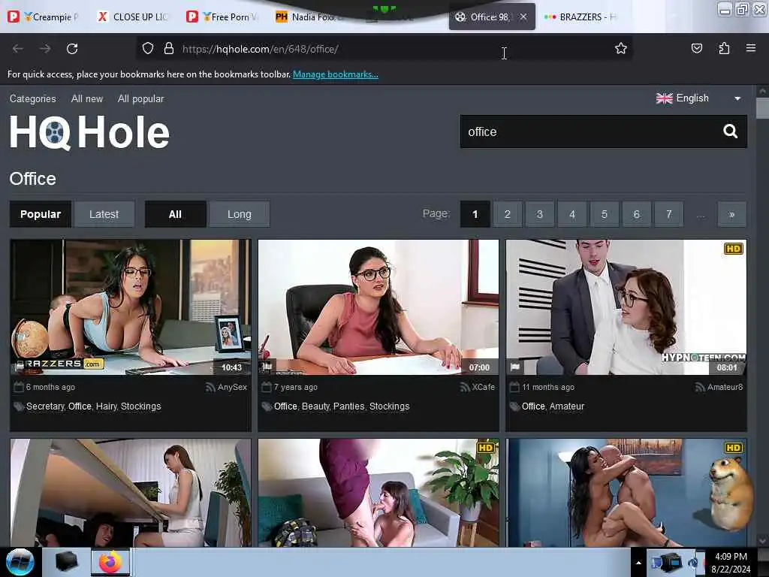Click the HQ Hole site logo
This screenshot has height=577, width=769.
click(x=89, y=132)
